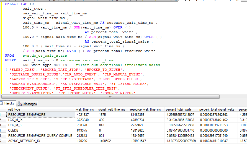
Task: Click the 'SLEEP_TASK' string literal
Action: coord(23,70)
